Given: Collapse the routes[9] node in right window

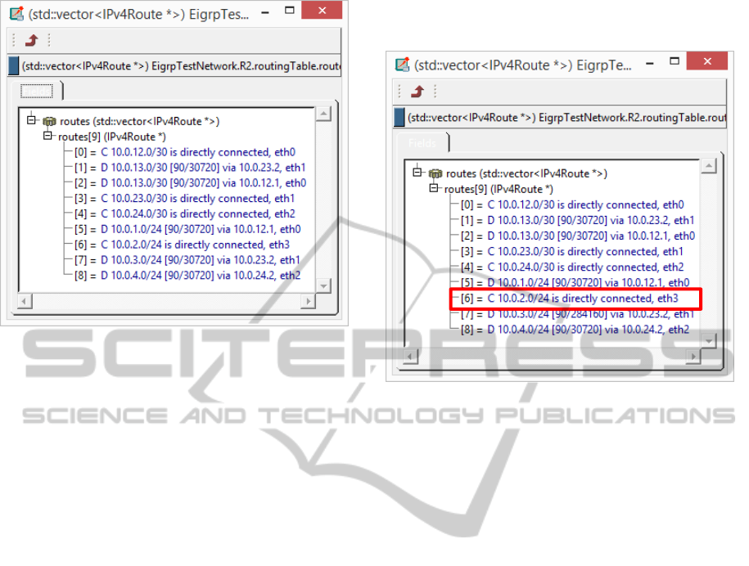Looking at the screenshot, I should 434,188.
